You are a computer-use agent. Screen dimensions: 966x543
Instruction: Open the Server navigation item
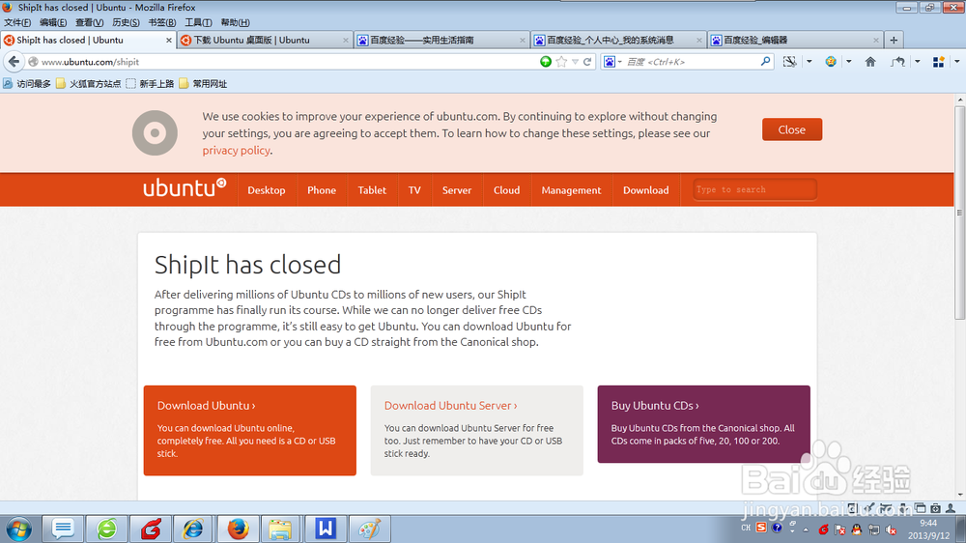[x=457, y=189]
